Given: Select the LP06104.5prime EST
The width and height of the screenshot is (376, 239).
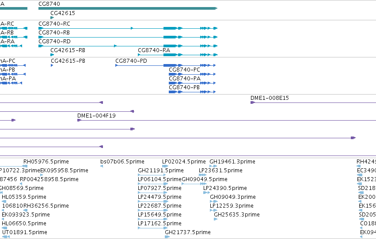Looking at the screenshot, I should tap(153, 184).
